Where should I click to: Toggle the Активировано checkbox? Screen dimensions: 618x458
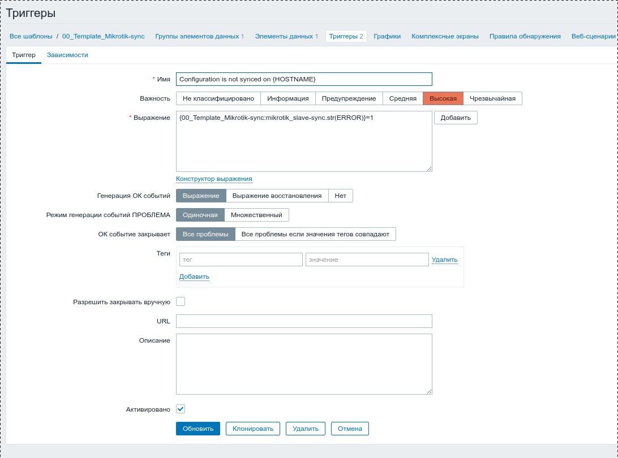point(181,409)
